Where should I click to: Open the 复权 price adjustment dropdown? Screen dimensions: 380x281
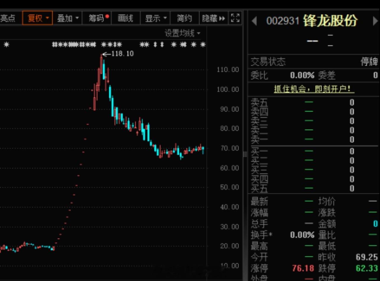(x=37, y=18)
